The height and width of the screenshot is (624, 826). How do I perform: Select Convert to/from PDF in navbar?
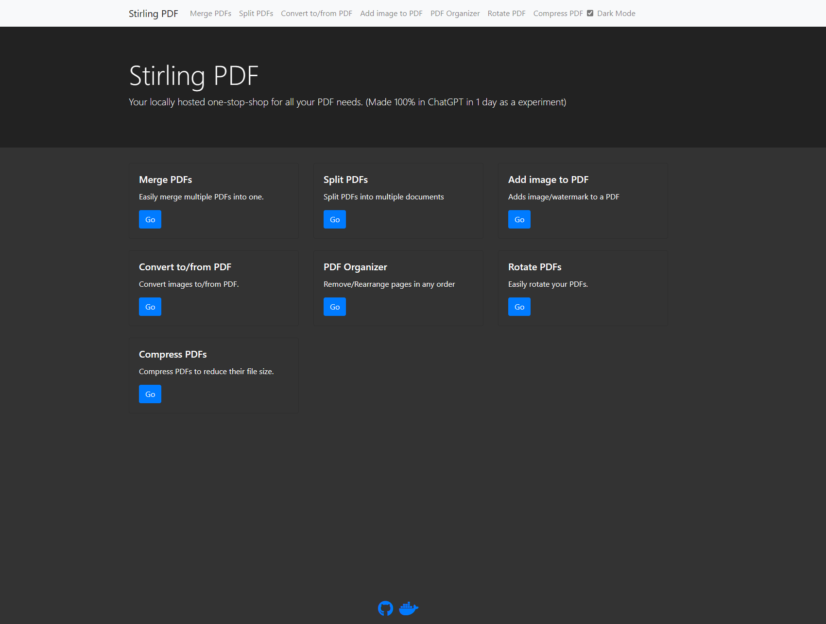(316, 14)
